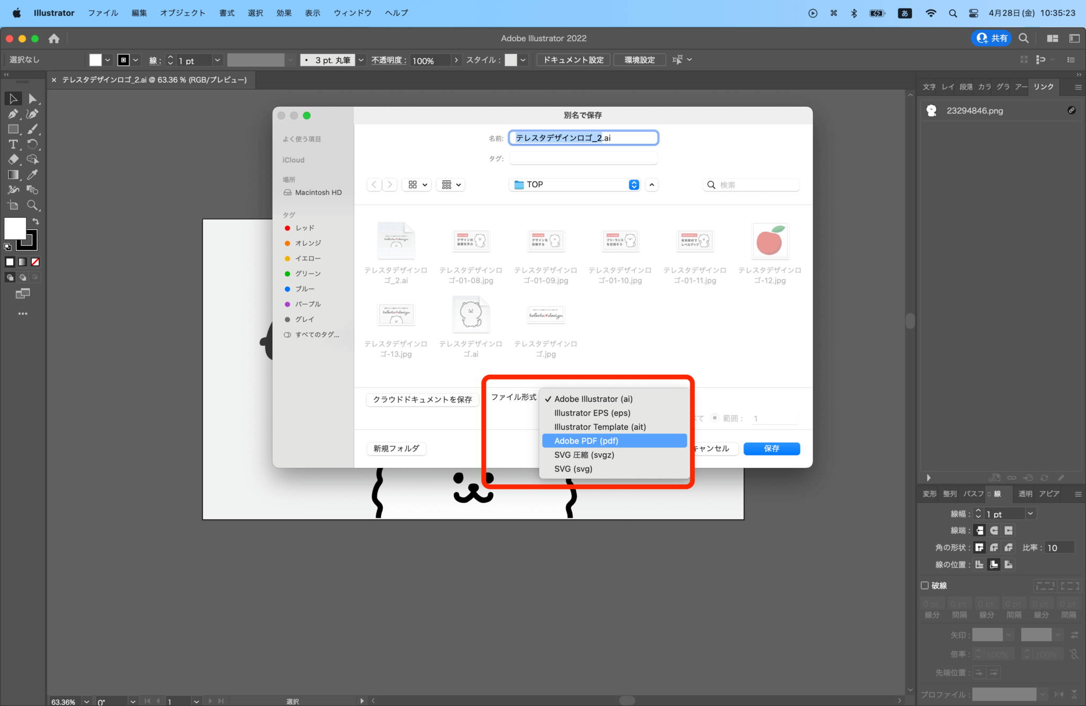The height and width of the screenshot is (706, 1086).
Task: Click the 新規フォルダ button
Action: click(x=396, y=448)
